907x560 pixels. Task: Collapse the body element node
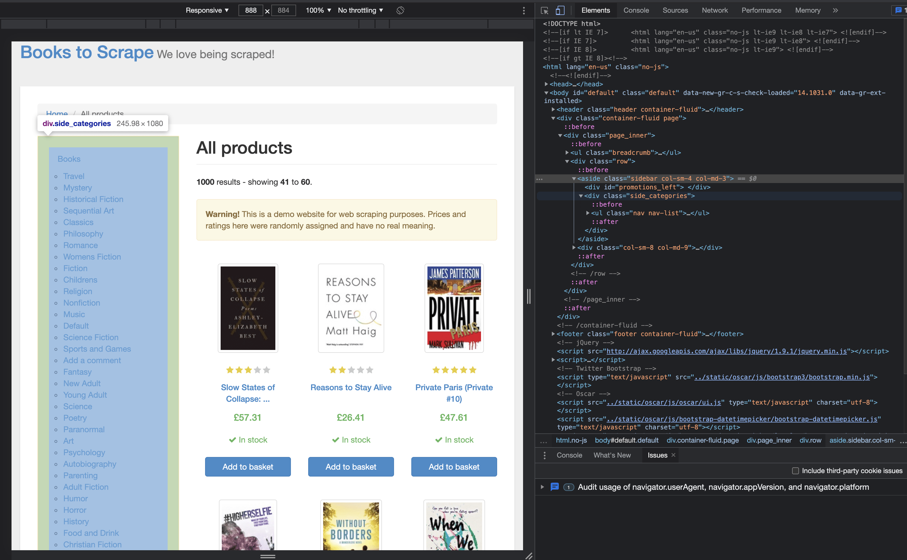coord(546,93)
